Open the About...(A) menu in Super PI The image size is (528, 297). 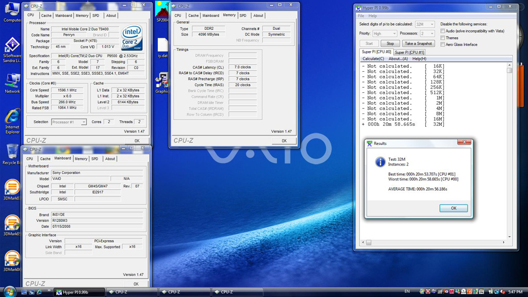pyautogui.click(x=398, y=59)
